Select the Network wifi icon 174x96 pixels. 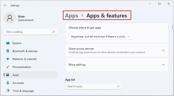coord(8,59)
